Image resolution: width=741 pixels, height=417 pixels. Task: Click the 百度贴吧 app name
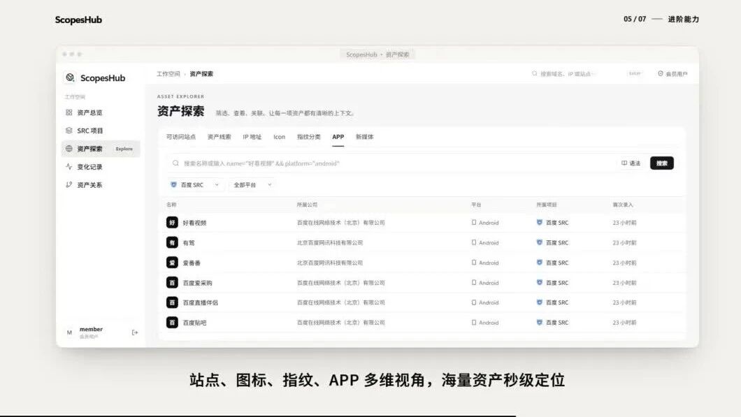pyautogui.click(x=195, y=323)
